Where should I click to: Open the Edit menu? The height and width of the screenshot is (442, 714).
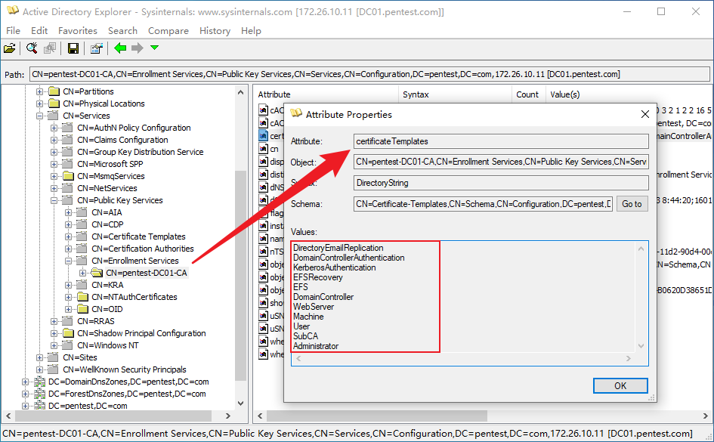(x=39, y=30)
